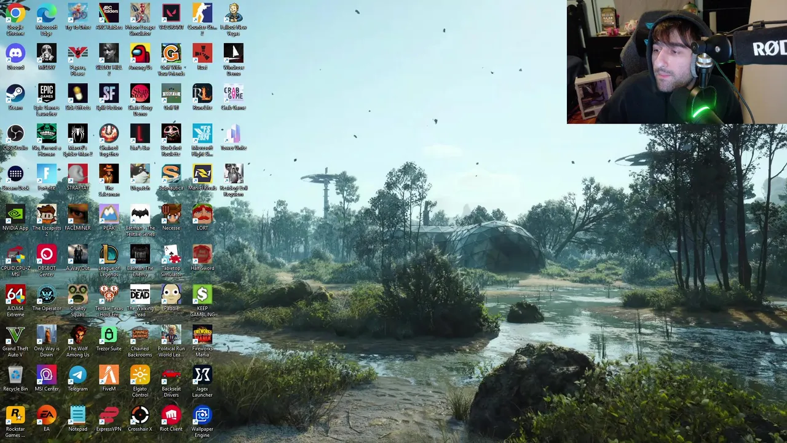Select the Half Sword icon

pos(202,254)
